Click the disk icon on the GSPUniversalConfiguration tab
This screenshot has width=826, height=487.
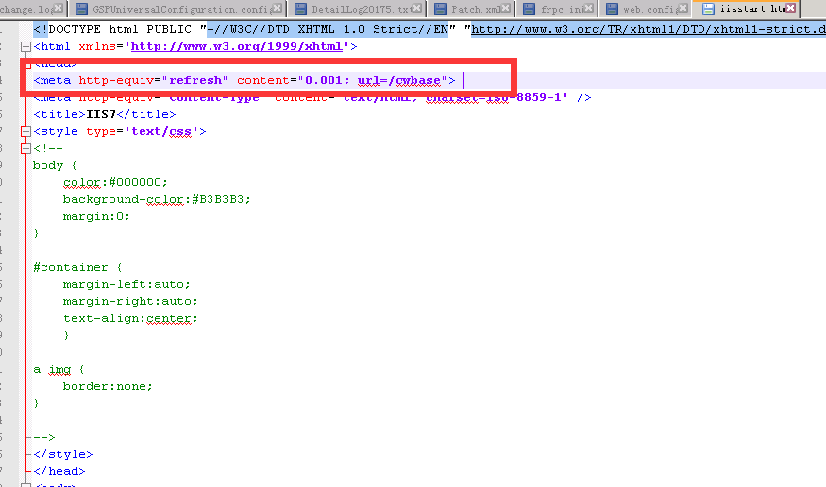82,9
